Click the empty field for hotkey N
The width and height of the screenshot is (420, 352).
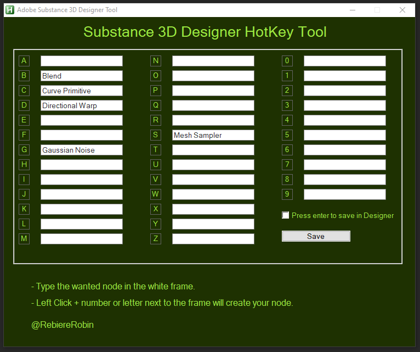213,61
